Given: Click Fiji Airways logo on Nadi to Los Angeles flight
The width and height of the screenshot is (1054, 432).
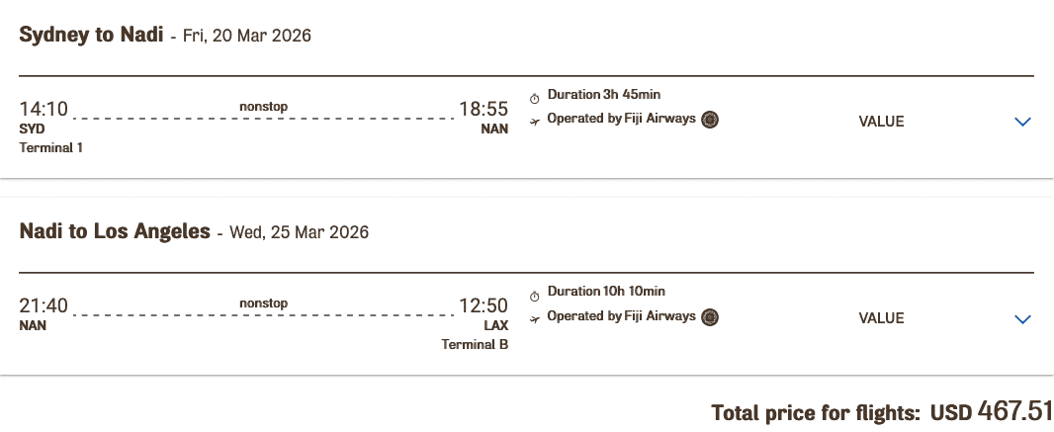Looking at the screenshot, I should tap(710, 317).
